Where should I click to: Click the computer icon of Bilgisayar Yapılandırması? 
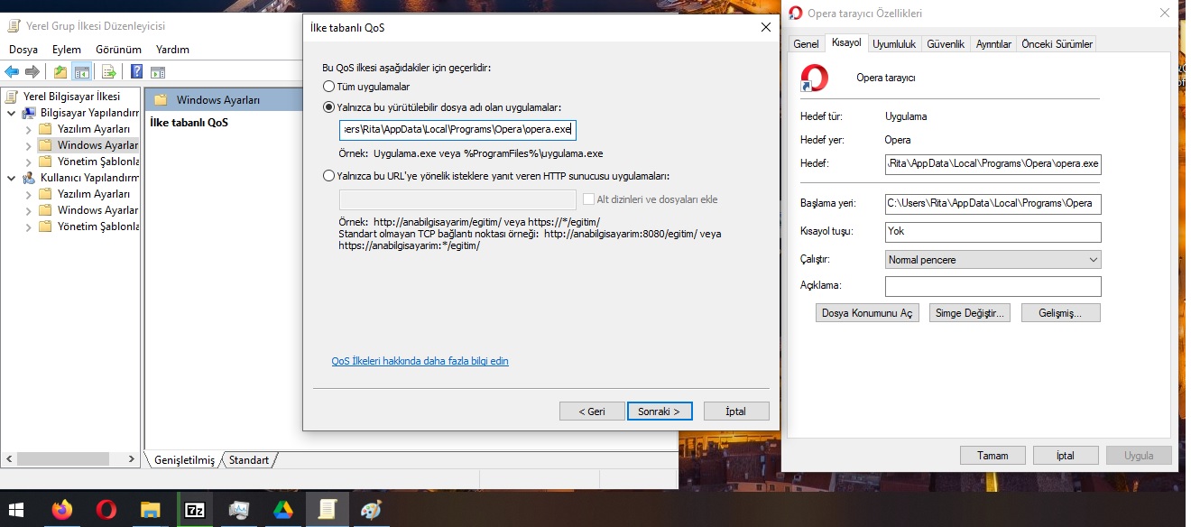coord(29,113)
